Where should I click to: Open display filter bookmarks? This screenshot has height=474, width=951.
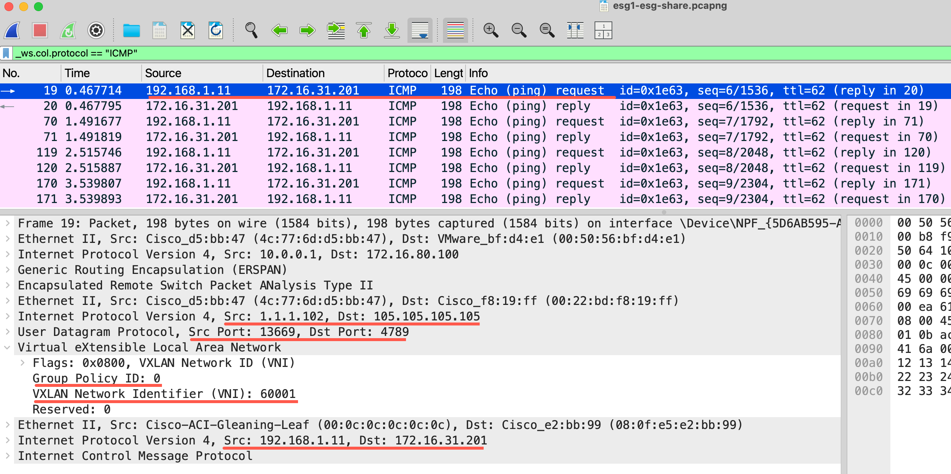tap(6, 53)
